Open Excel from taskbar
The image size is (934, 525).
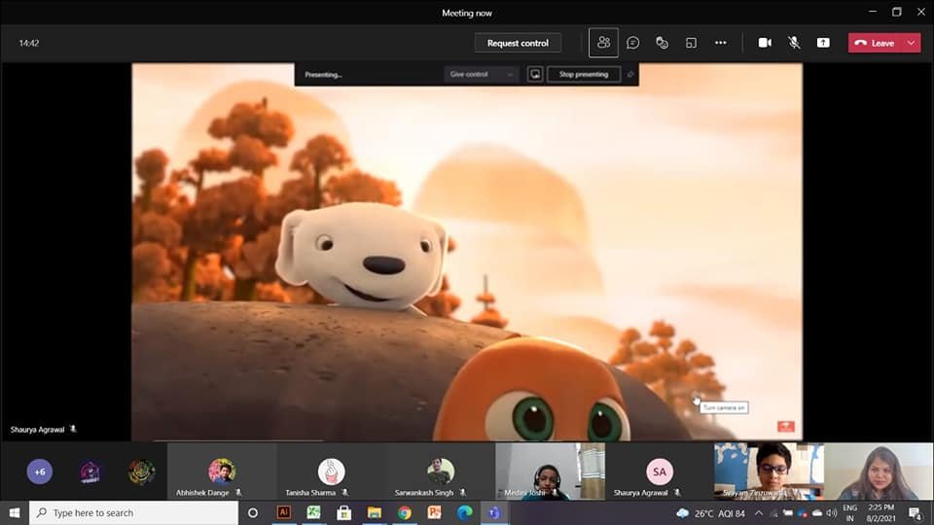314,512
